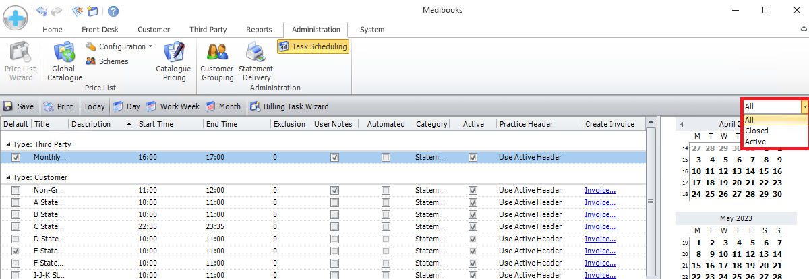The height and width of the screenshot is (279, 809).
Task: Click the Save toolbar icon
Action: 18,106
